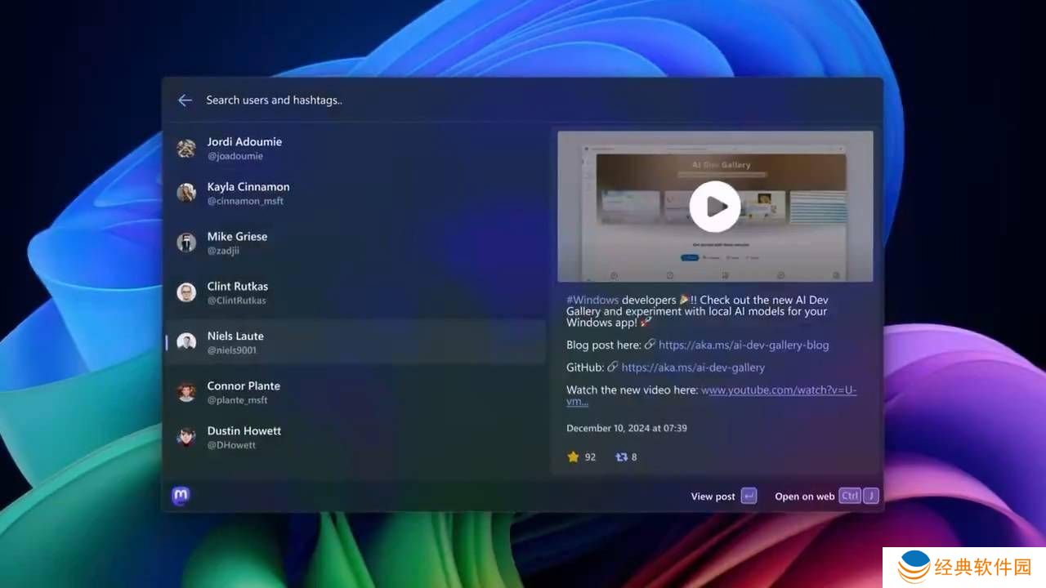Select Niels Laute in the user list

pos(355,342)
